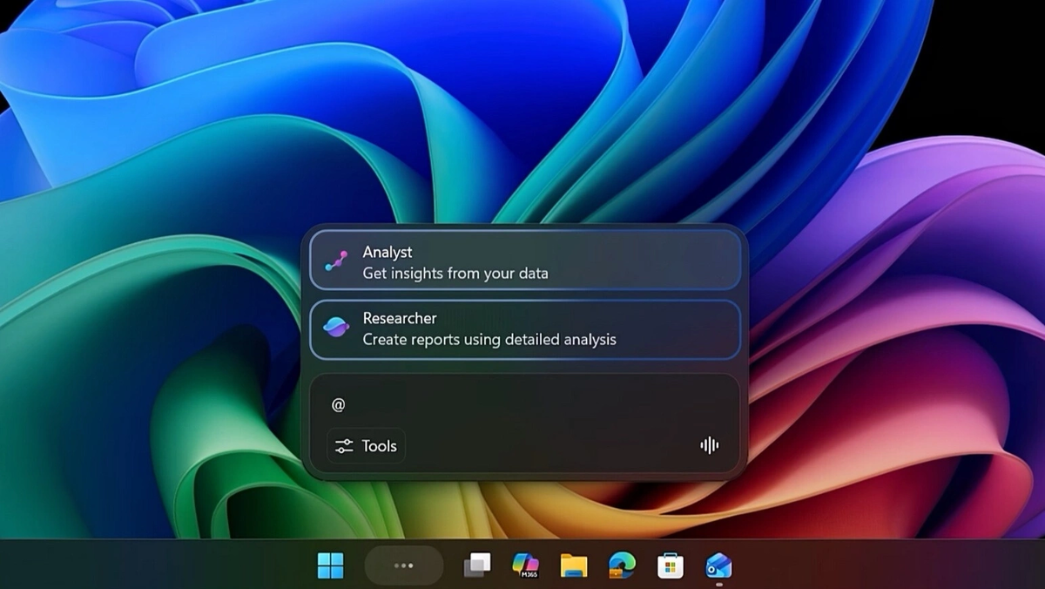Open File Explorer from the taskbar
Image resolution: width=1045 pixels, height=589 pixels.
click(572, 565)
